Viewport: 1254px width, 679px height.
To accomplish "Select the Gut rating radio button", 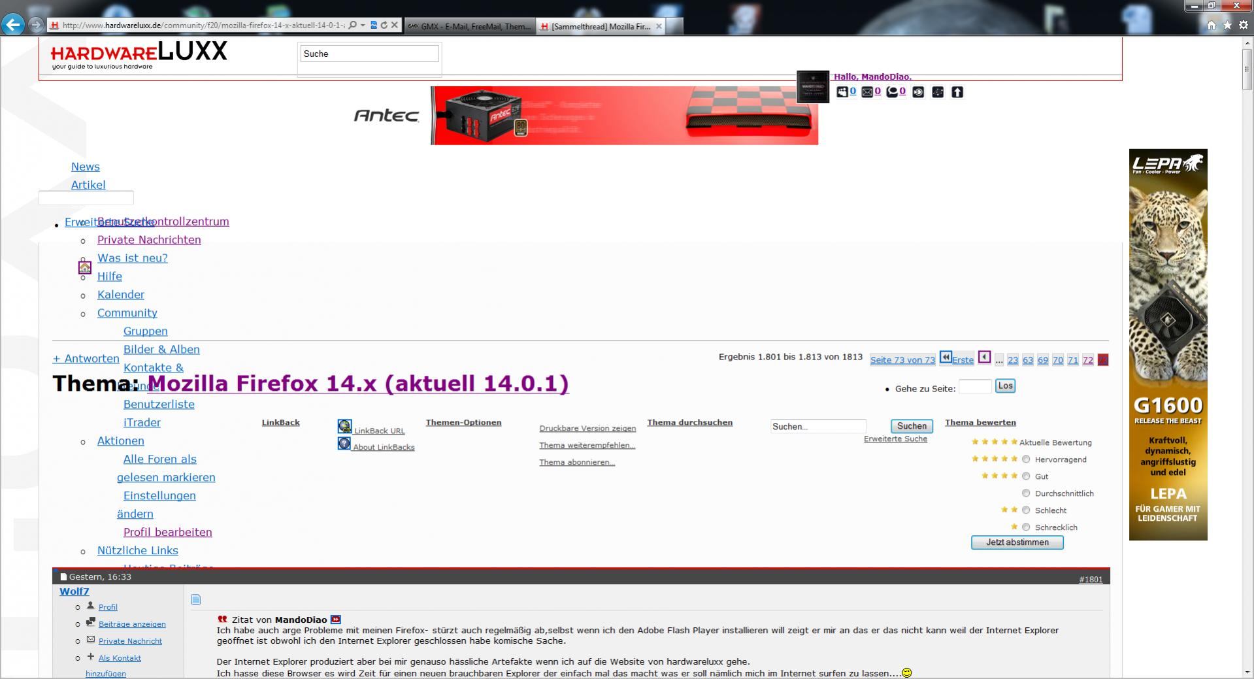I will point(1026,476).
